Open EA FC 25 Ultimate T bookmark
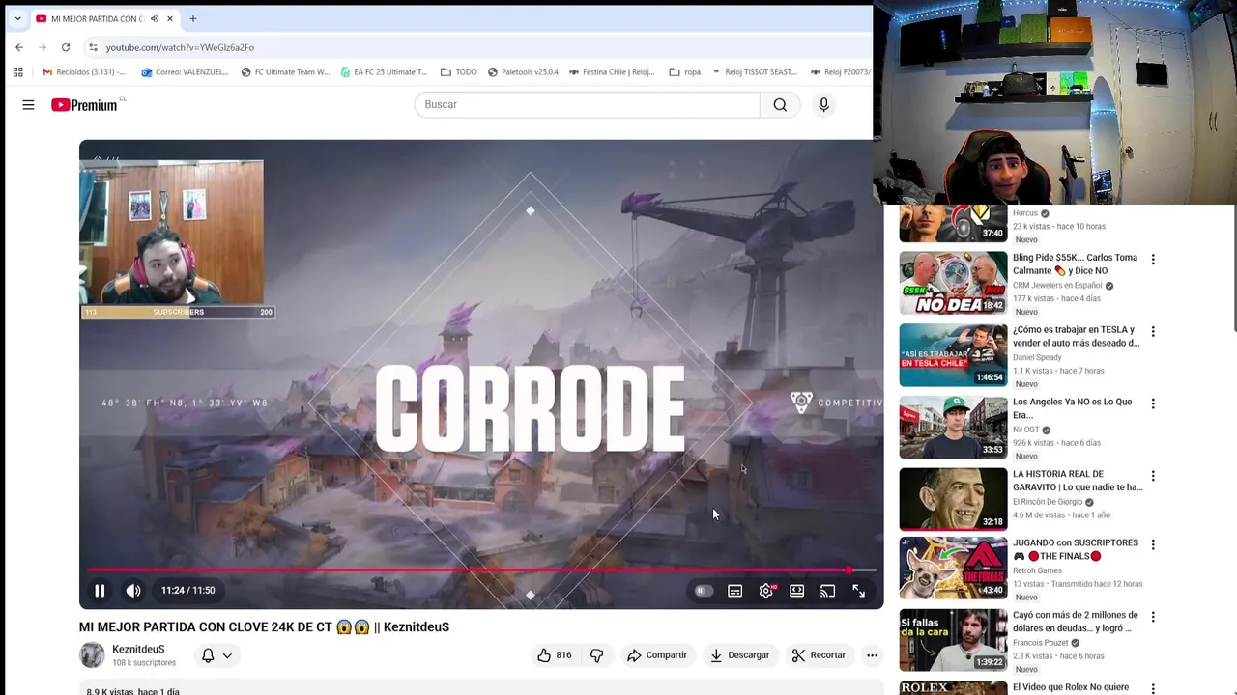Viewport: 1237px width, 695px height. click(x=384, y=71)
